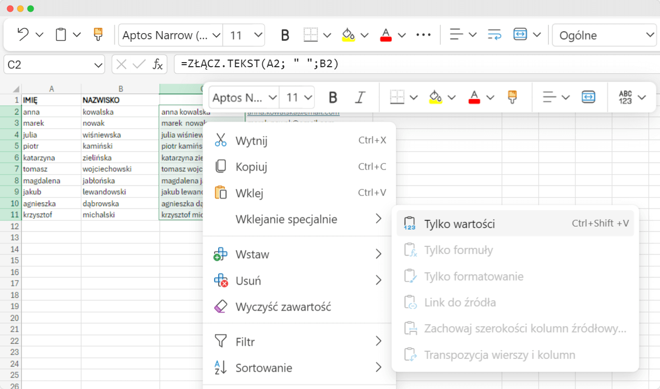Click cell with name krzysztof

(x=51, y=215)
